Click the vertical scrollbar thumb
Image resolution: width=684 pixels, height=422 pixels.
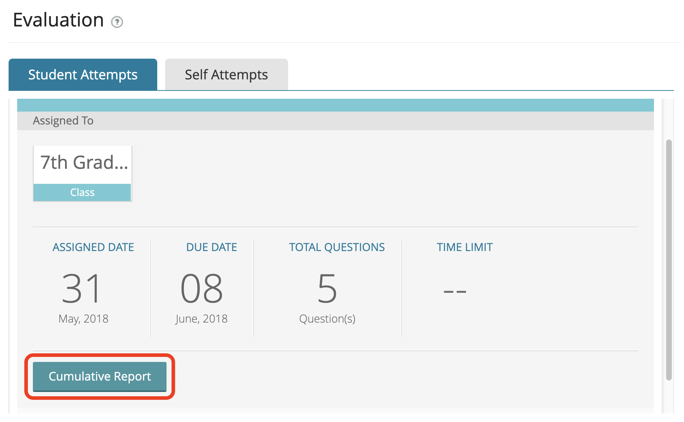(x=669, y=260)
